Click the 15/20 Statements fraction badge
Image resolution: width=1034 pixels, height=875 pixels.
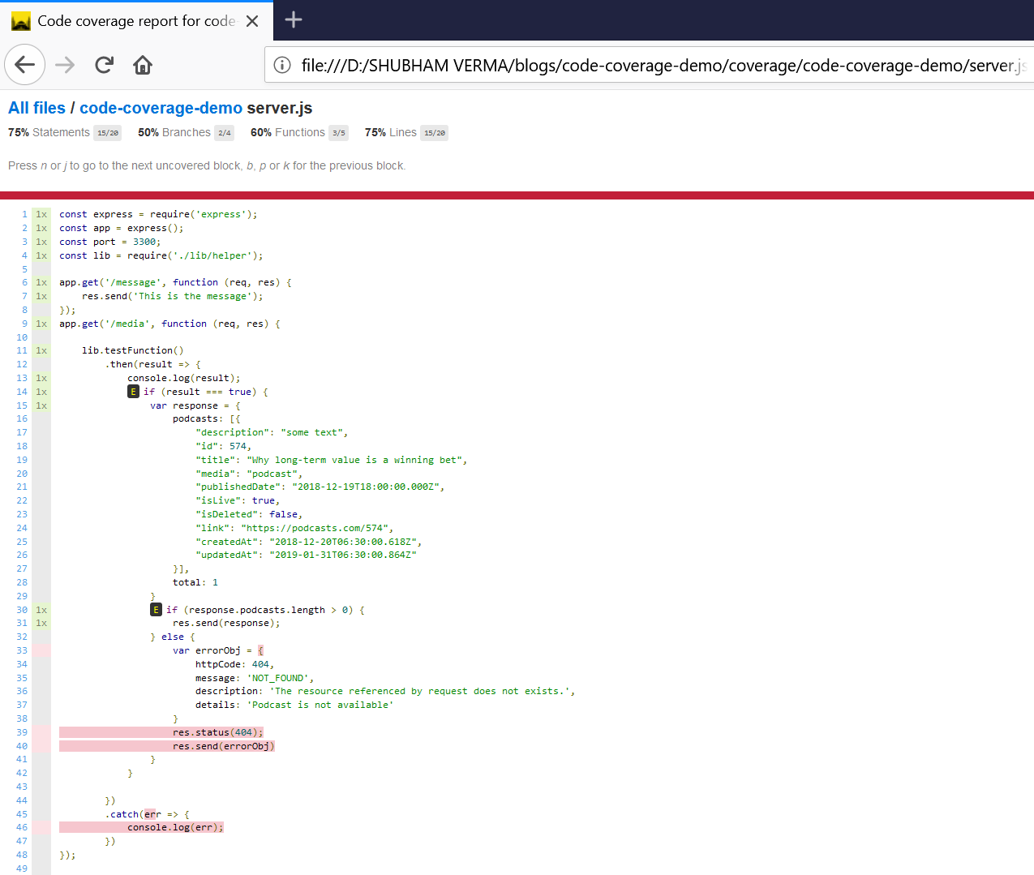[x=108, y=133]
